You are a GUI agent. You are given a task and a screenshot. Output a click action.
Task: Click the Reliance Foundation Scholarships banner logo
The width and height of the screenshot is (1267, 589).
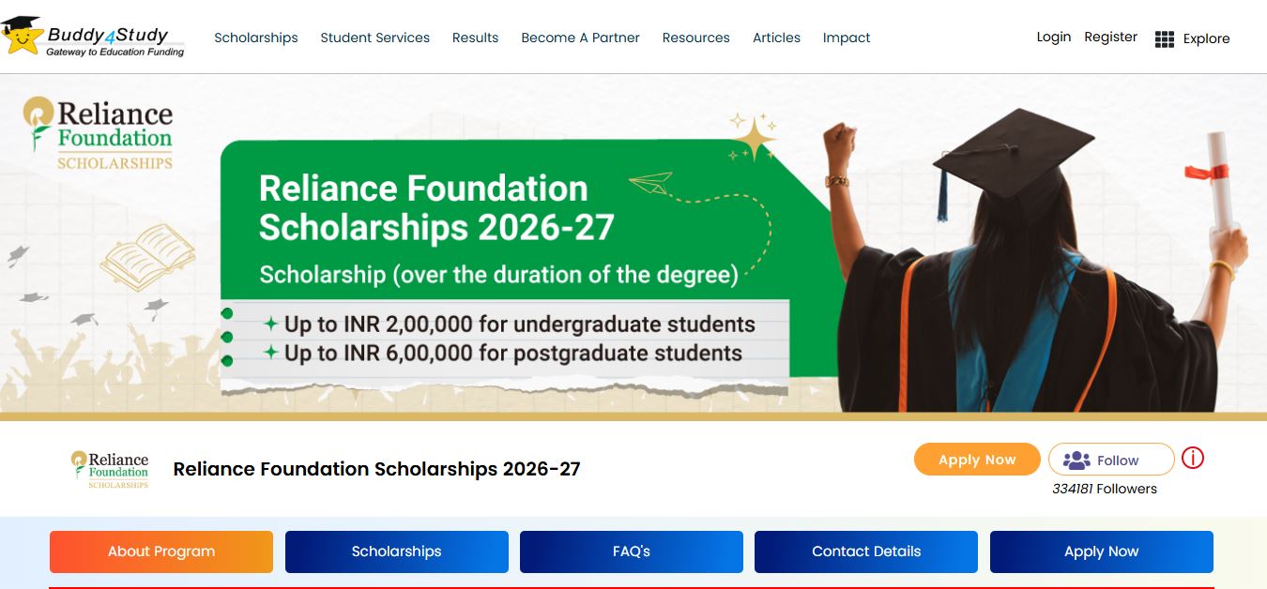(98, 133)
